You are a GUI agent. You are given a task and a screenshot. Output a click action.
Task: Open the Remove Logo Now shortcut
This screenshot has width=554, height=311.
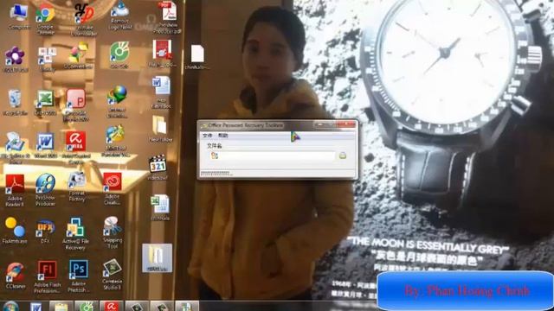point(119,16)
